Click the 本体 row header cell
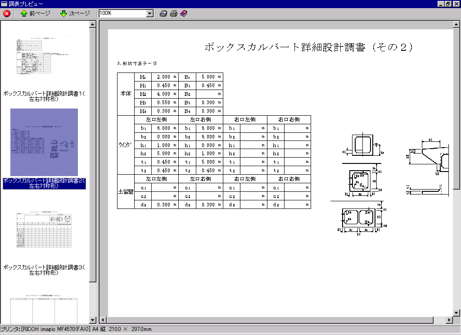The image size is (461, 335). [126, 94]
